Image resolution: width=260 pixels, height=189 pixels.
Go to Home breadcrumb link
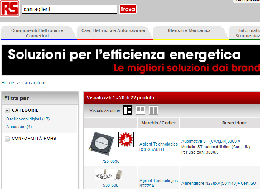(8, 83)
